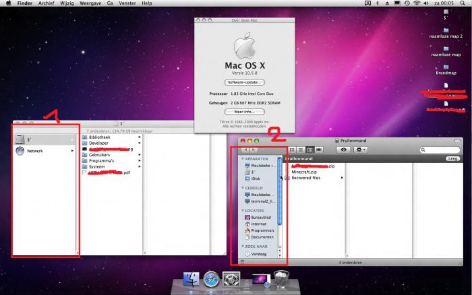Screen dimensions: 472x295
Task: Expand the Gebruikers folder arrow
Action: 140,155
